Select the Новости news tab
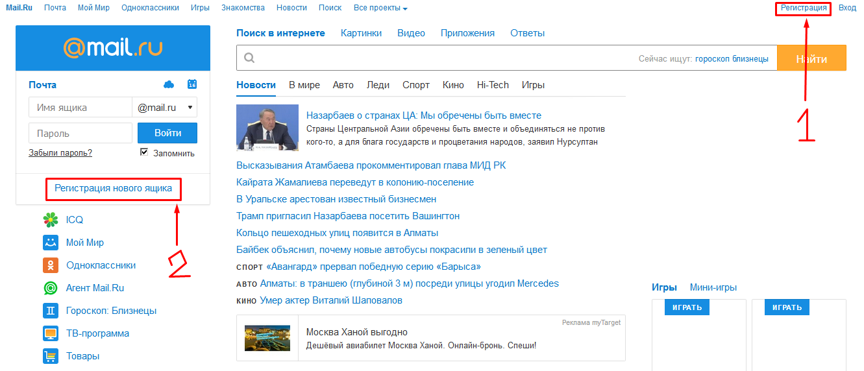 pos(256,85)
